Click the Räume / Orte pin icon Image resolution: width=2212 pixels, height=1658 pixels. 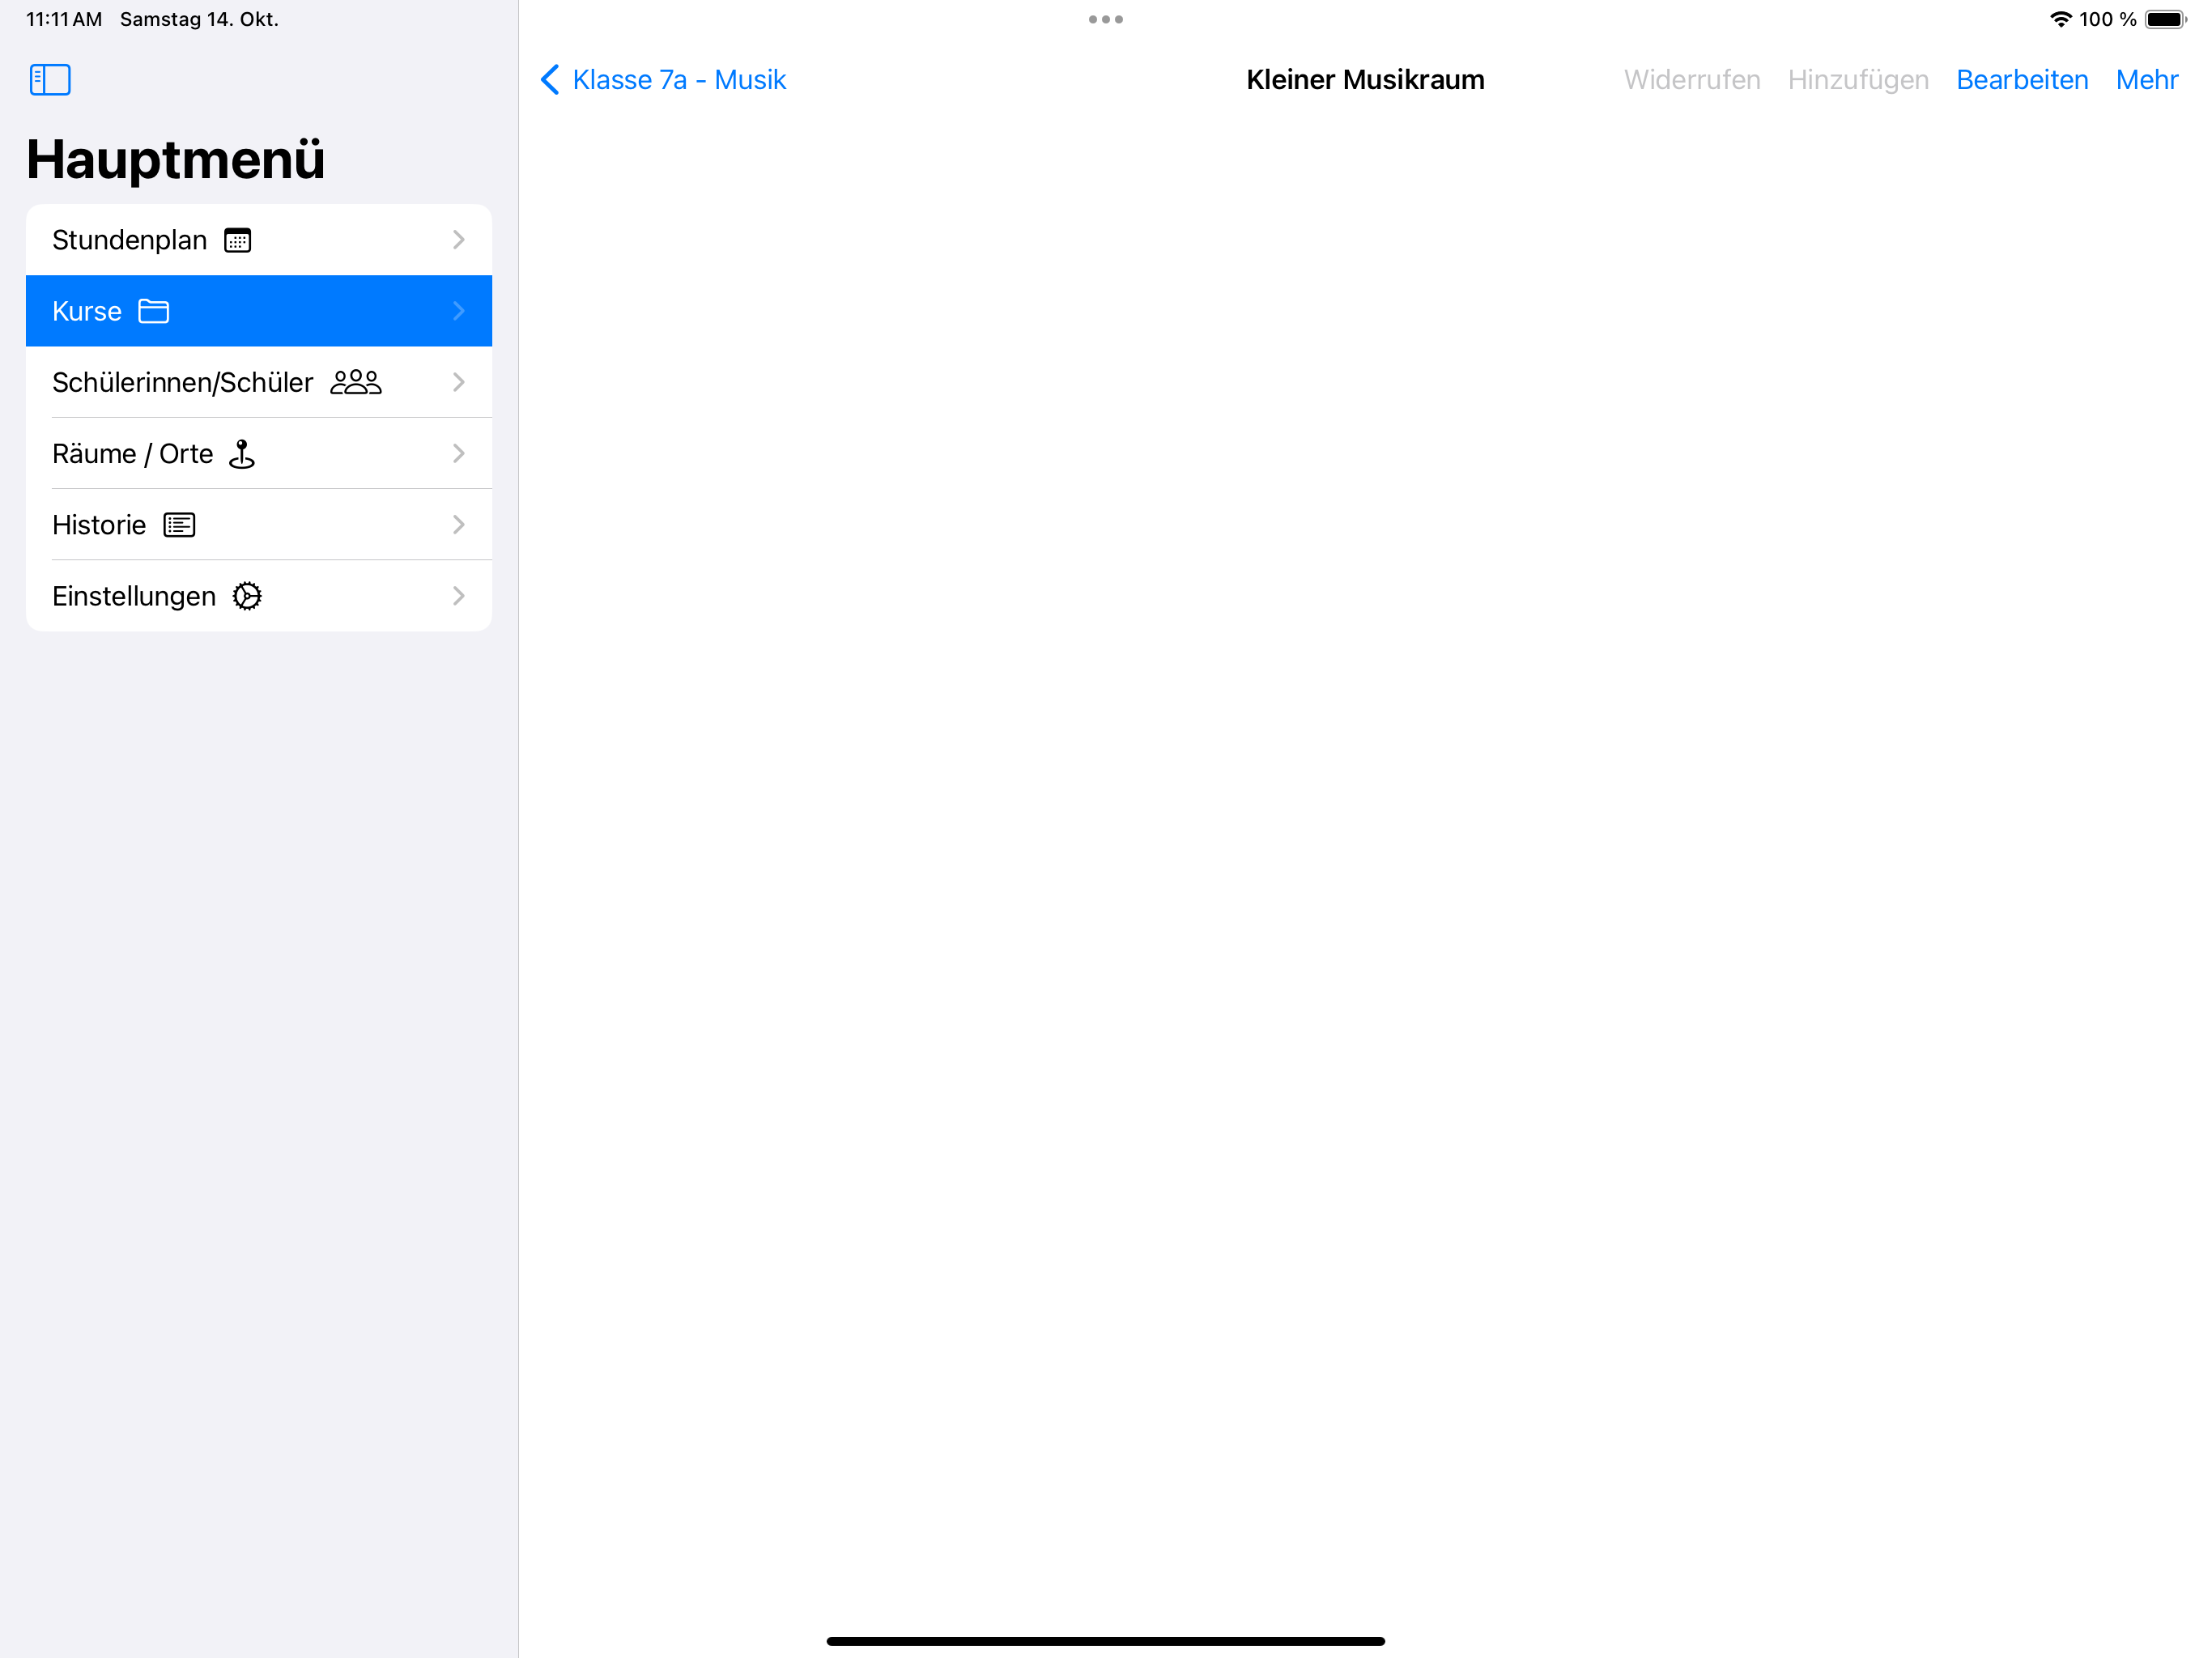pos(242,454)
